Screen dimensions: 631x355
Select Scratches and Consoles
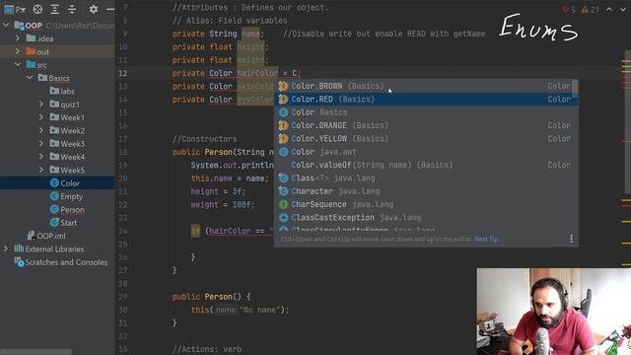tap(61, 262)
